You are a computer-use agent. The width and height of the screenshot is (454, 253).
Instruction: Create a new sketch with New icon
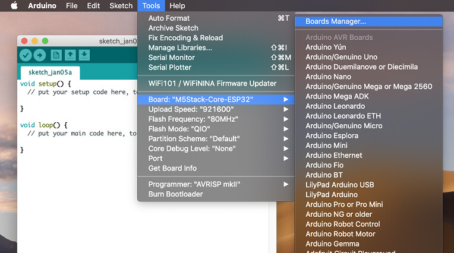56,55
